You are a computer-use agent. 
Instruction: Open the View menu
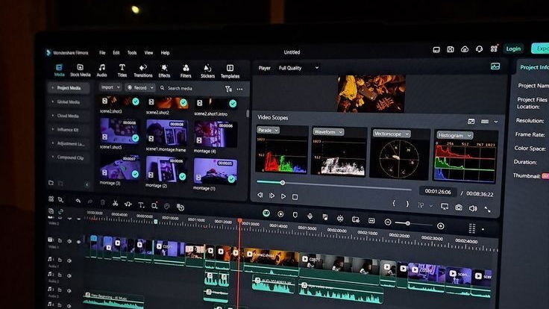pos(148,53)
